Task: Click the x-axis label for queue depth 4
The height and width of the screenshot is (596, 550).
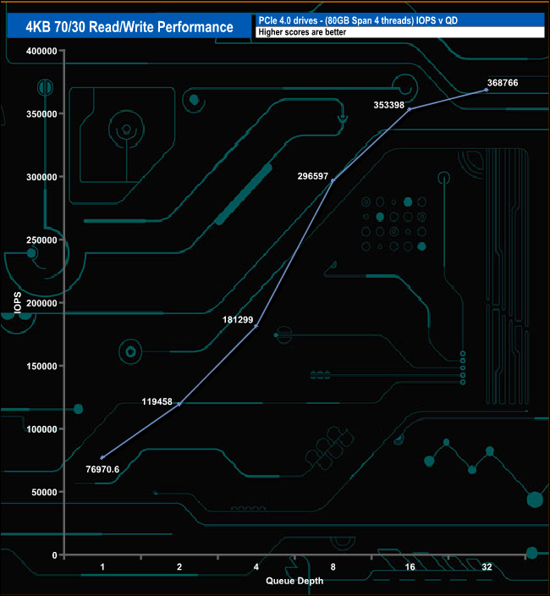Action: tap(256, 567)
